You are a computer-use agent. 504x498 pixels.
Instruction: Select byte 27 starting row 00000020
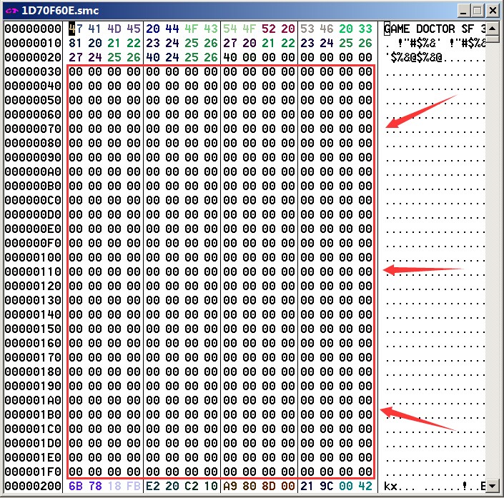point(75,58)
